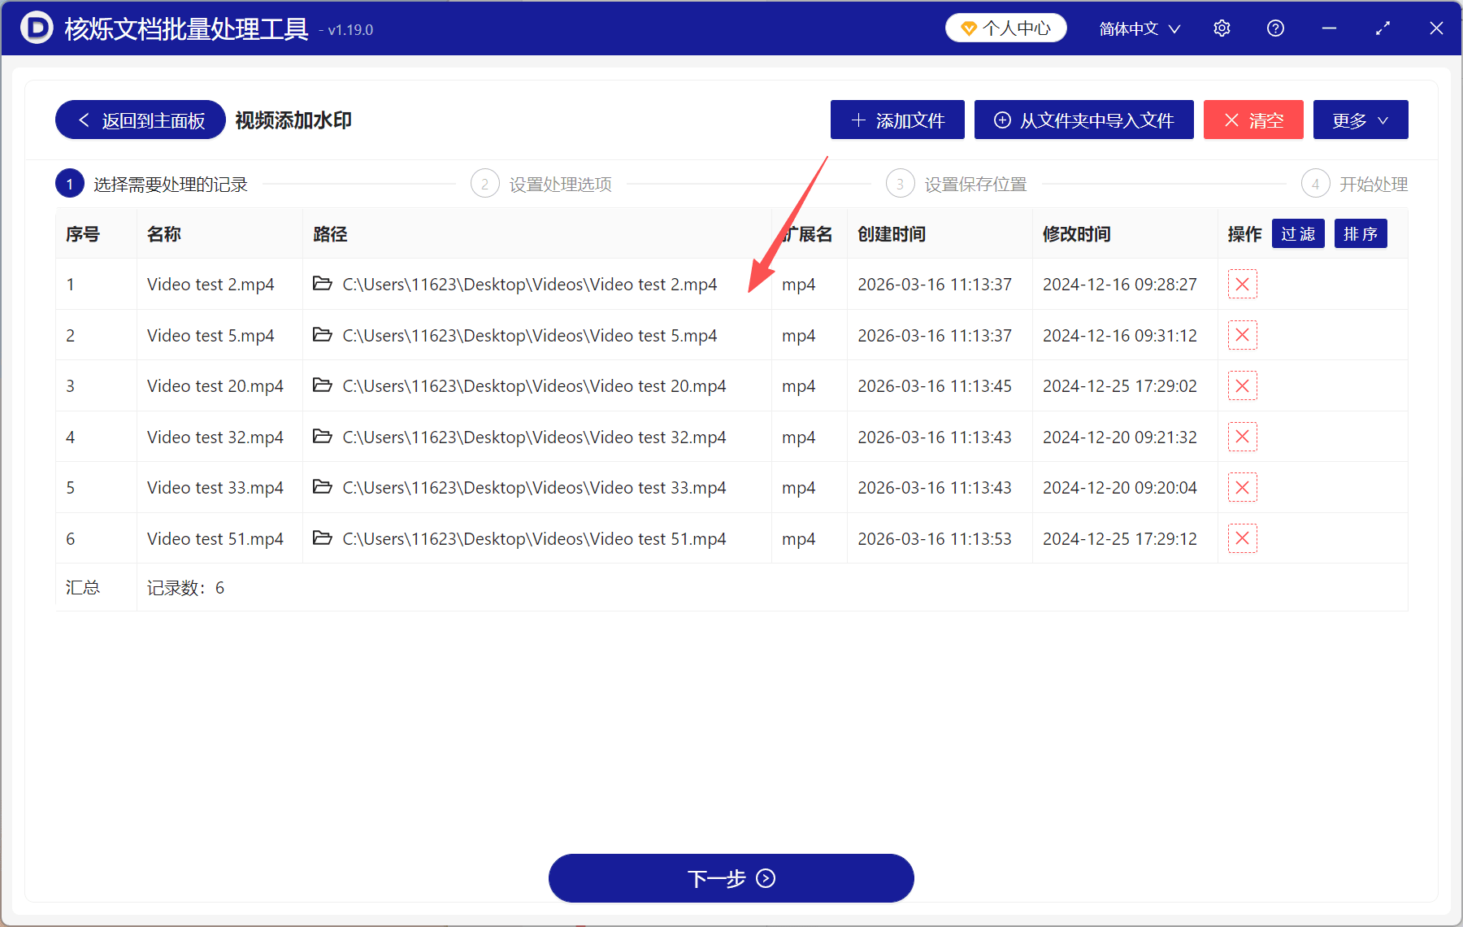Open the help question mark icon
This screenshot has height=927, width=1463.
click(1274, 28)
